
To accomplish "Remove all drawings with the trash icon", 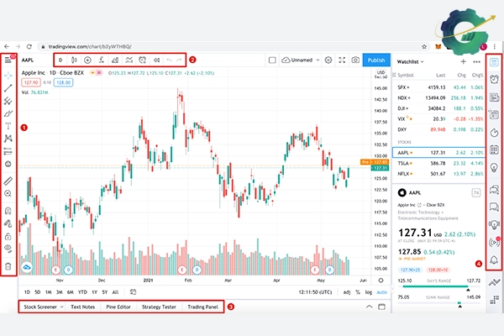I will point(8,267).
